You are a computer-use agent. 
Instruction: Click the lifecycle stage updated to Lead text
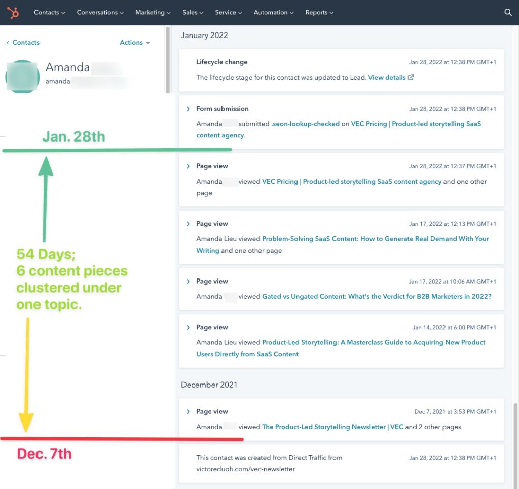(281, 77)
